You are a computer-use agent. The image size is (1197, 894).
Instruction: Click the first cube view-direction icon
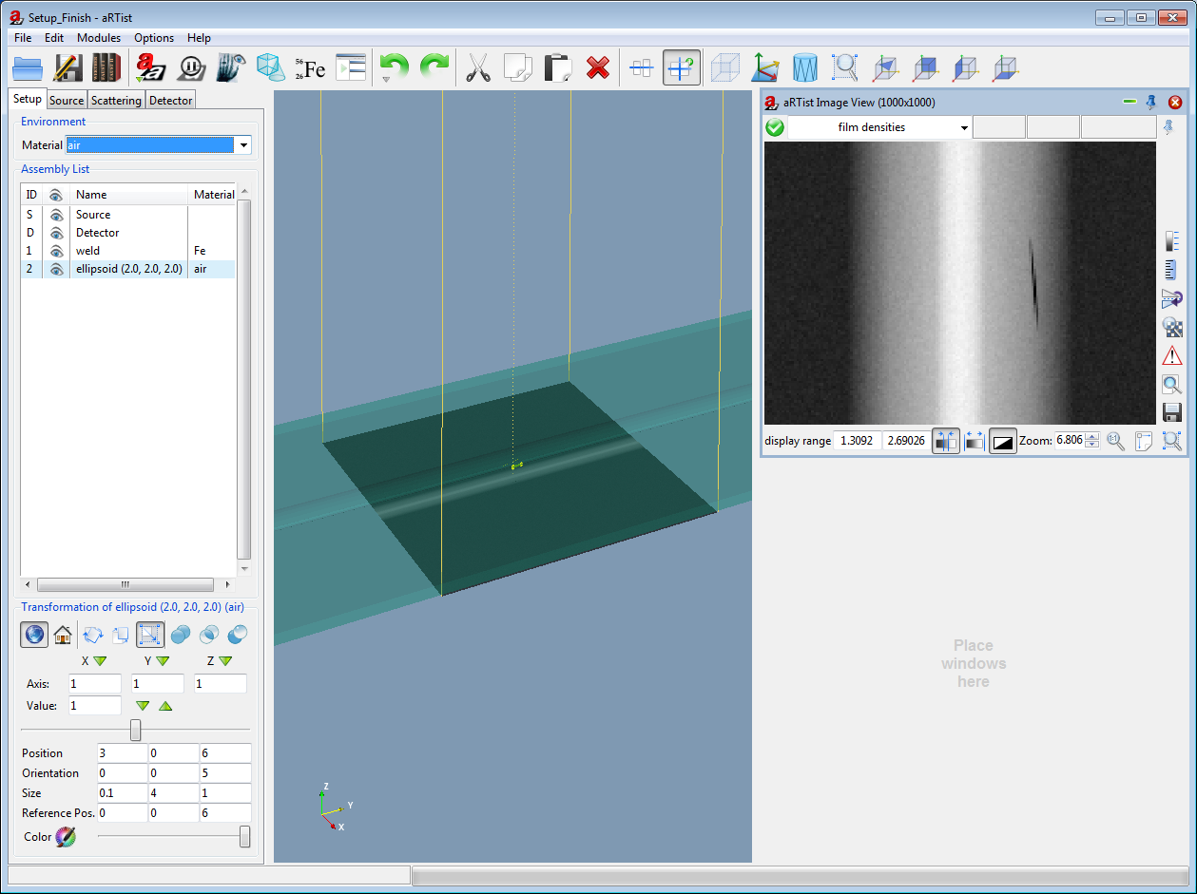(x=885, y=67)
